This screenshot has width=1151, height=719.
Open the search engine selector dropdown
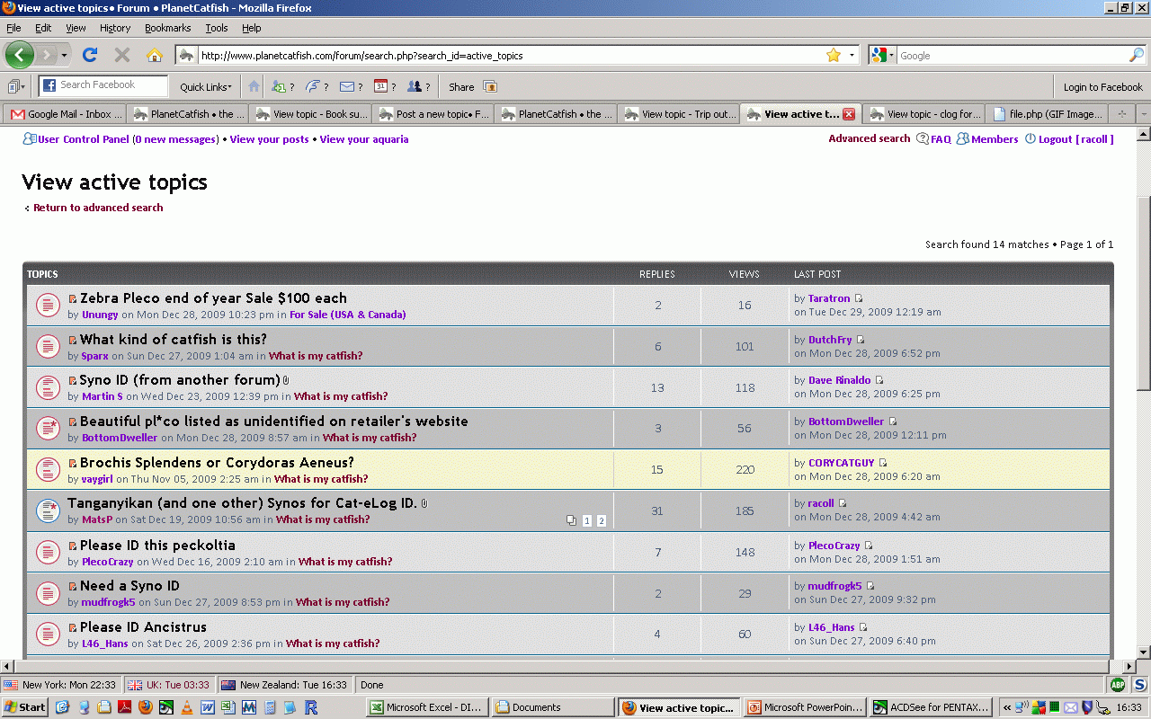883,55
